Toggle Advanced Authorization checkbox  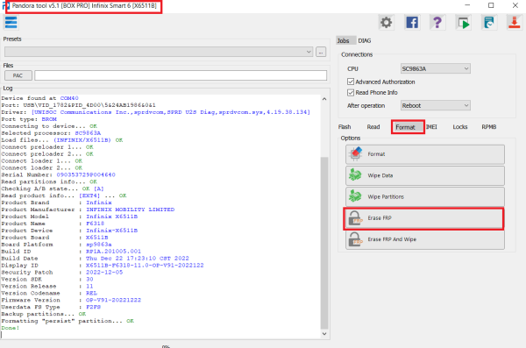(351, 82)
